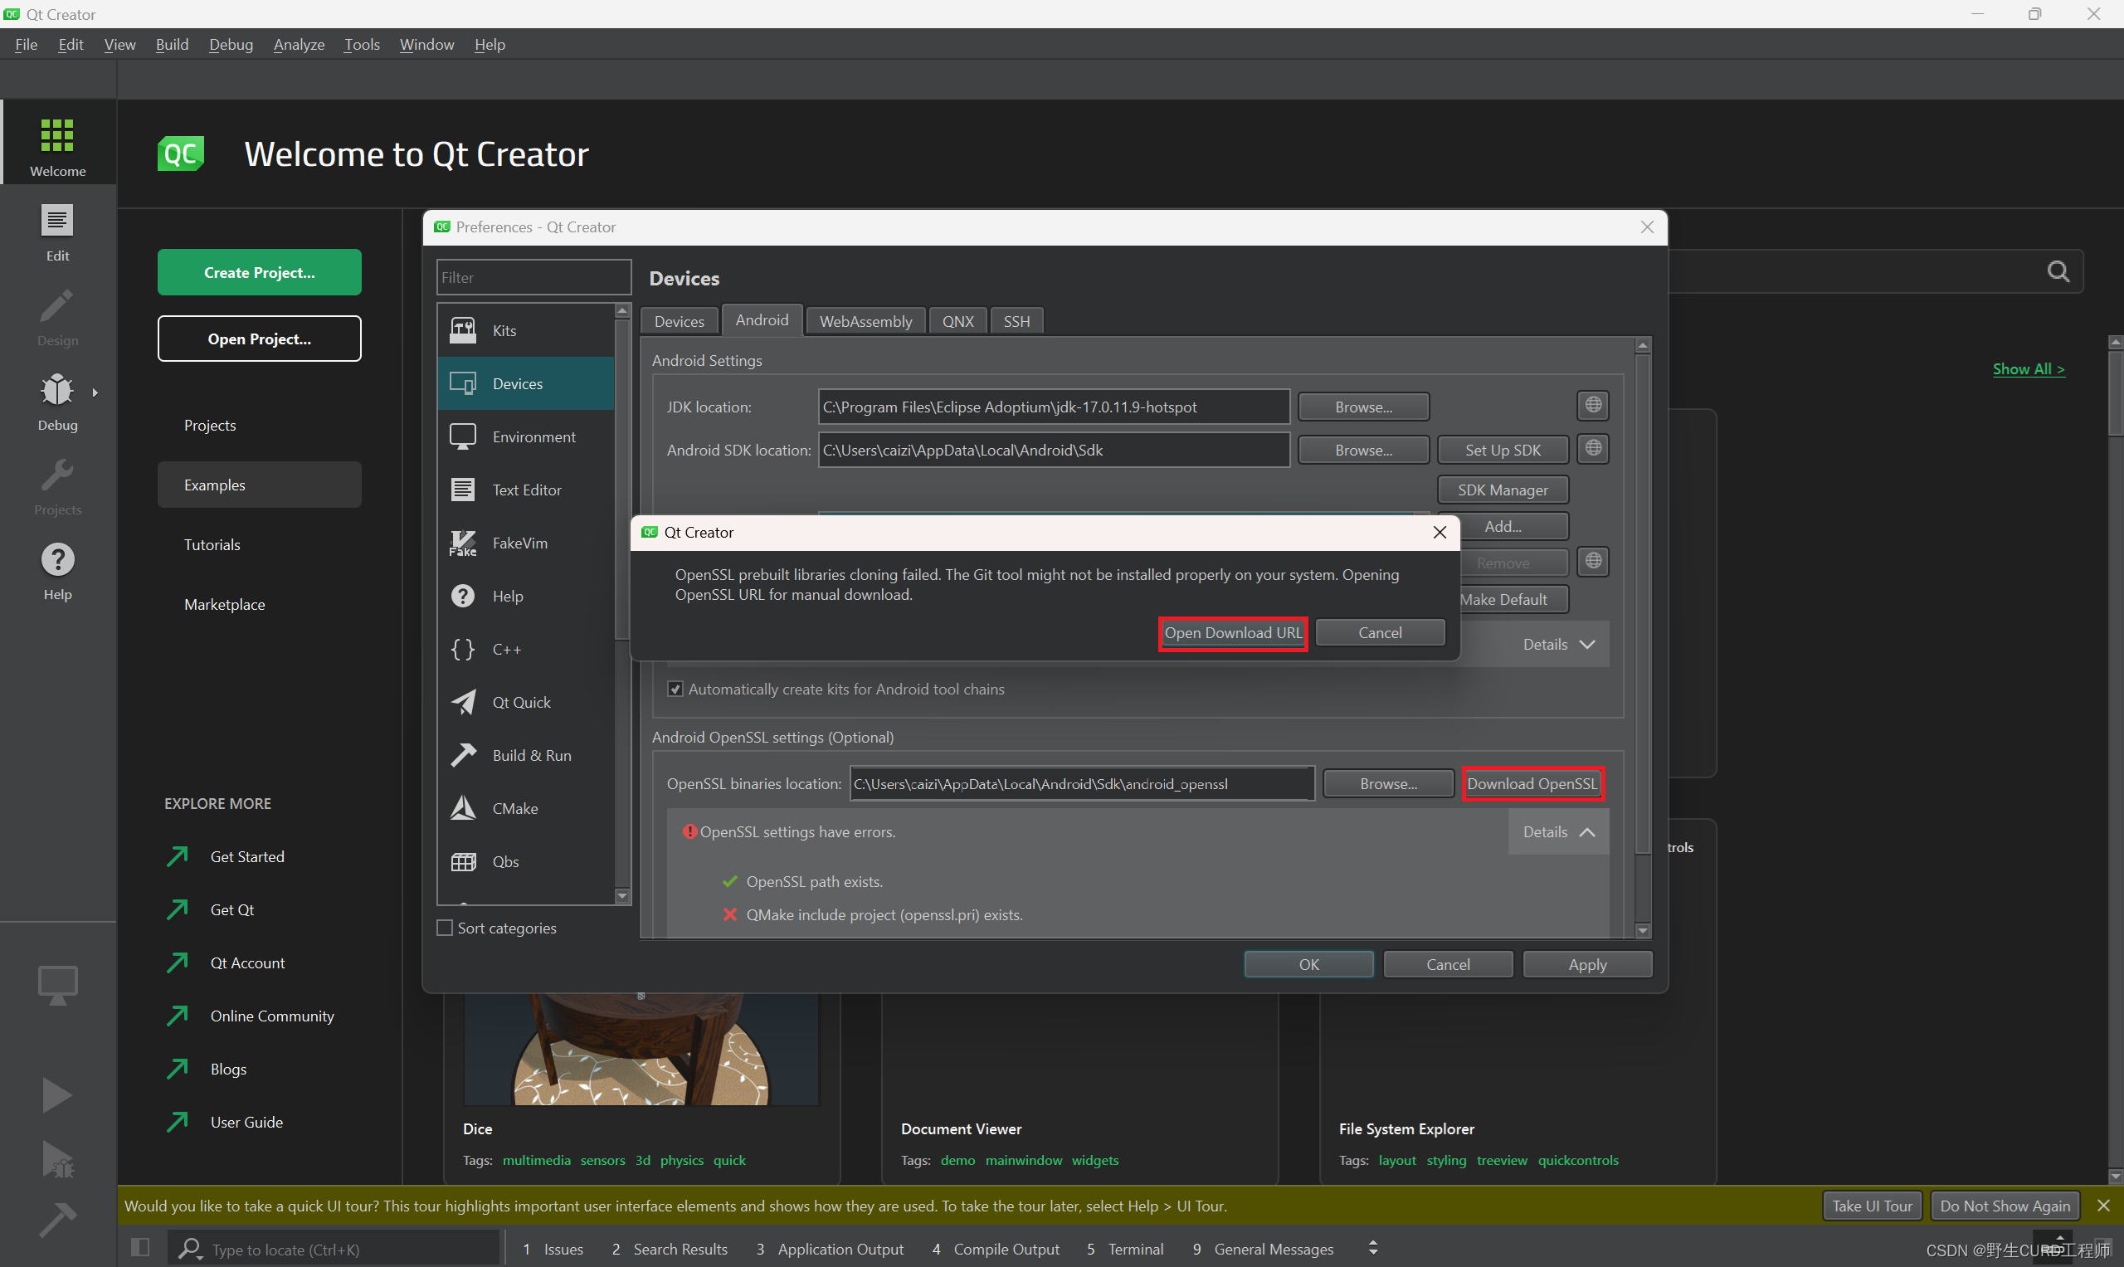The image size is (2124, 1267).
Task: Select Kits category in Preferences
Action: click(526, 330)
